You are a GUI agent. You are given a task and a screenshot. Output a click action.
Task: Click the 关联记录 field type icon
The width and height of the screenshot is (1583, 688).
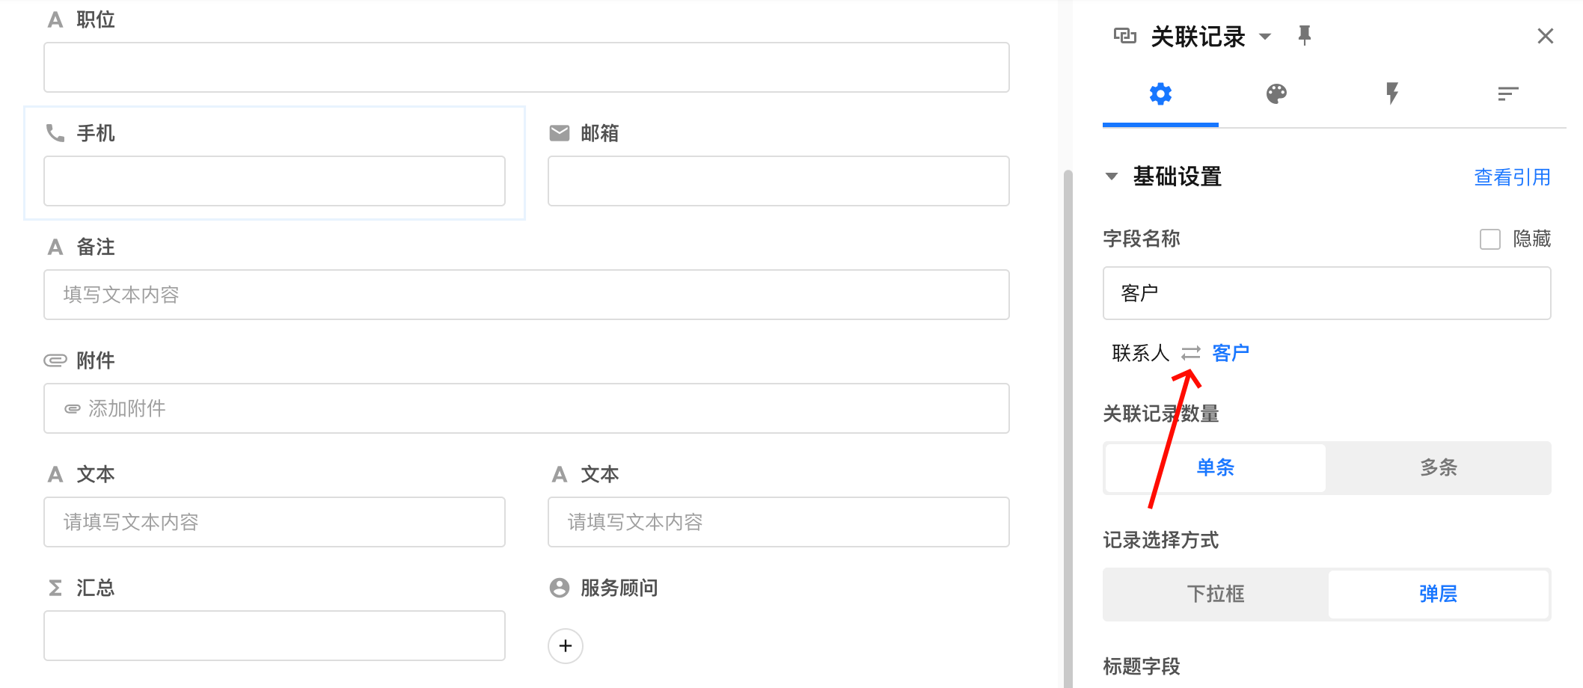(1124, 36)
